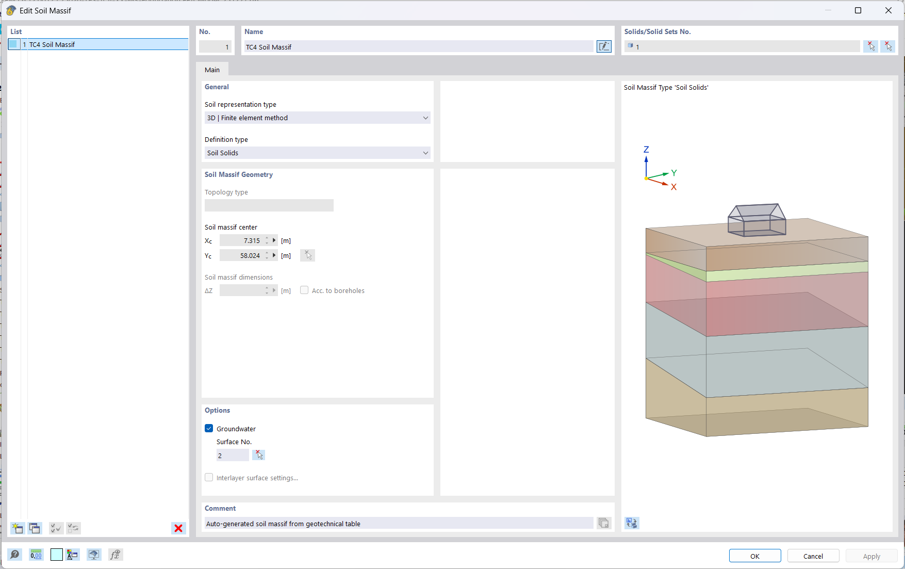Click the units and decimal places icon
Screen dimensions: 905x569
click(36, 555)
